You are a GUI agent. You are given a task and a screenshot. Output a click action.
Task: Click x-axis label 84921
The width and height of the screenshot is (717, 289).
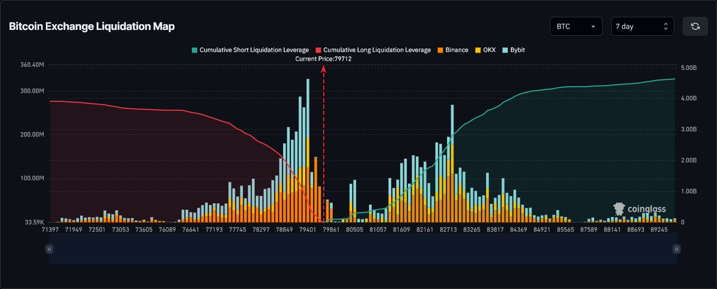click(541, 229)
